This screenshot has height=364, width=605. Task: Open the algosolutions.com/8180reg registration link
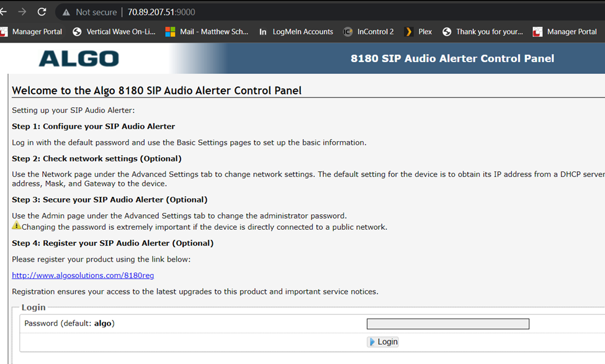[83, 276]
